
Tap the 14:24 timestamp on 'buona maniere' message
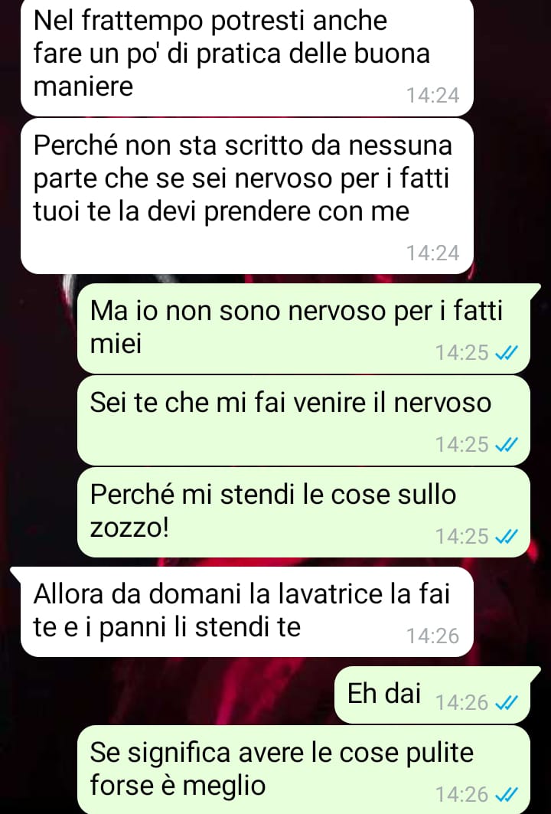tap(432, 96)
